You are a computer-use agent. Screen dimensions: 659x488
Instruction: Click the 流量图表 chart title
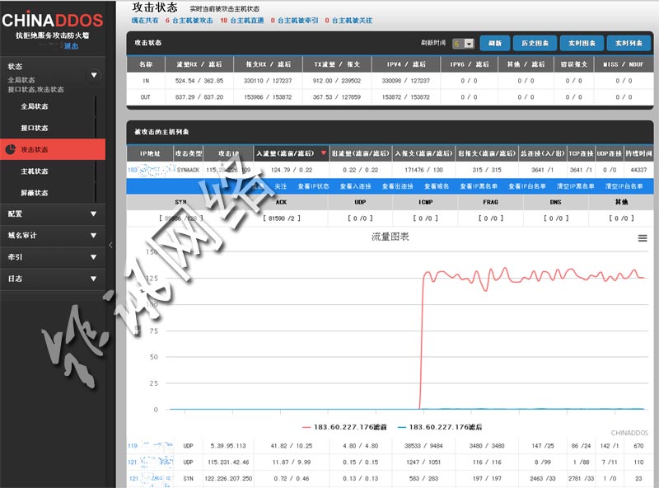(390, 237)
